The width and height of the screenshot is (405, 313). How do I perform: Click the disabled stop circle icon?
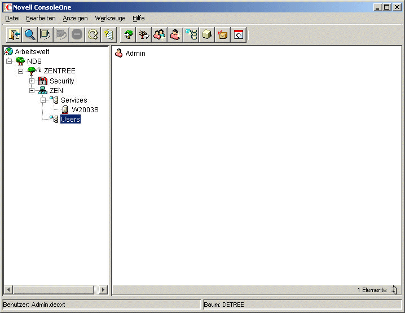(77, 34)
